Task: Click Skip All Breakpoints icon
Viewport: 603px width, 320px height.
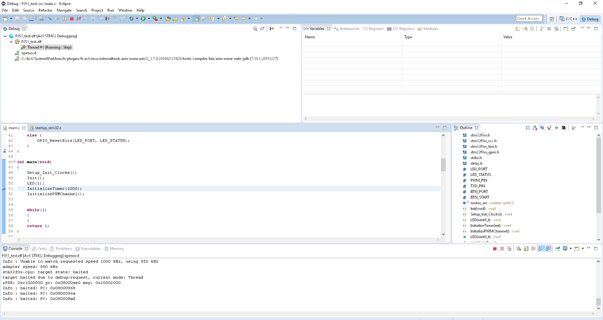Action: click(50, 19)
